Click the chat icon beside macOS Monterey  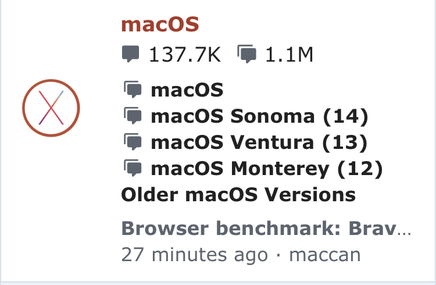click(133, 168)
